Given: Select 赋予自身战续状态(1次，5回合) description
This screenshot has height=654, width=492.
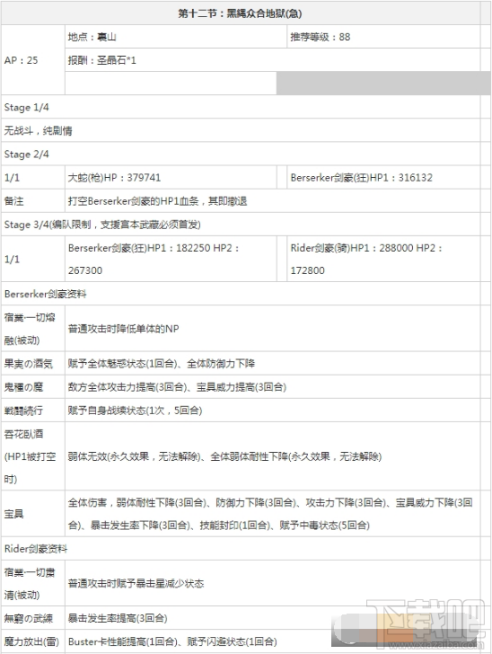Looking at the screenshot, I should (x=272, y=410).
